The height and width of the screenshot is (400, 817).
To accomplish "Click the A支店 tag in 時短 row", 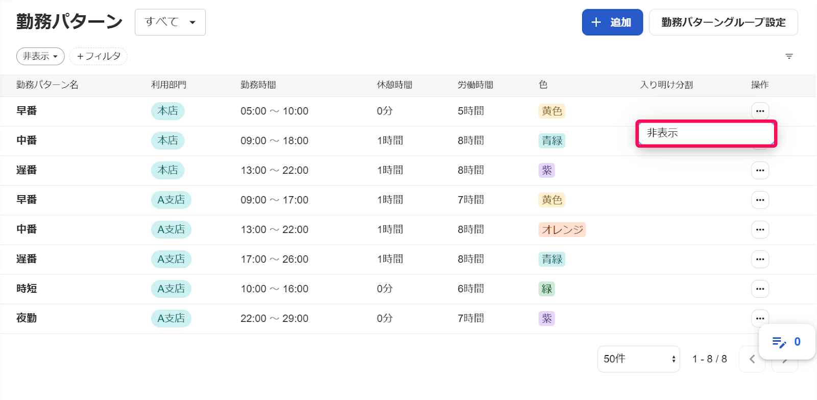I will tap(171, 289).
